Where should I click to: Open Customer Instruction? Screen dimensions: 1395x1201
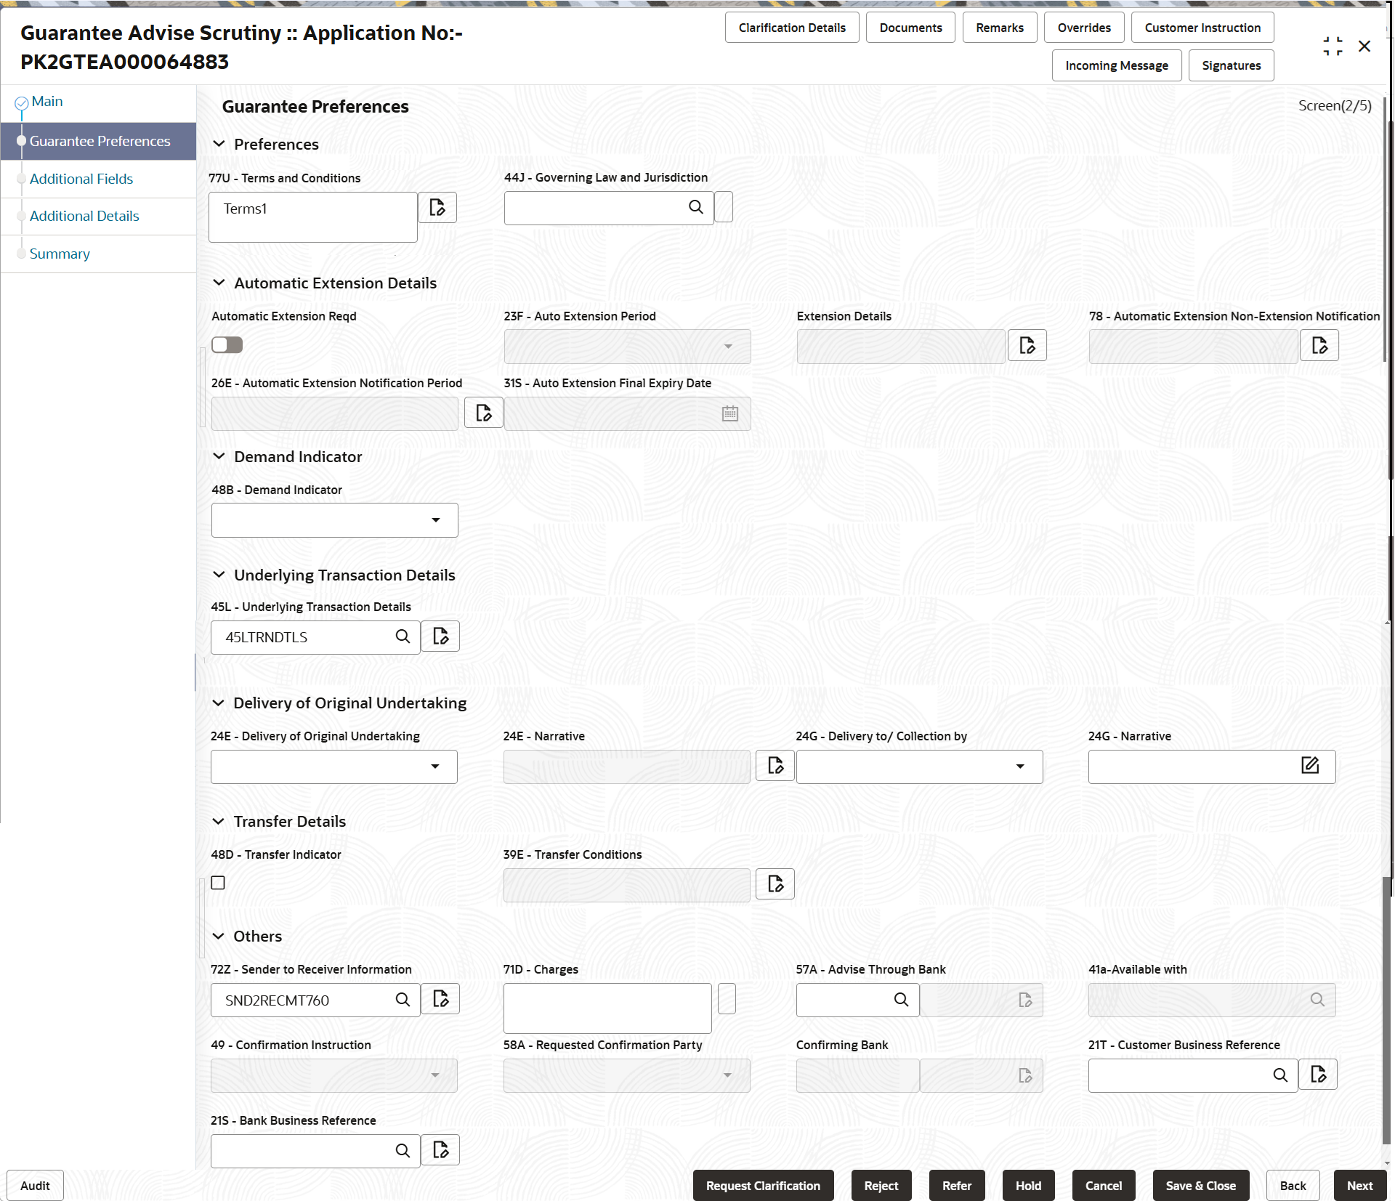coord(1202,28)
